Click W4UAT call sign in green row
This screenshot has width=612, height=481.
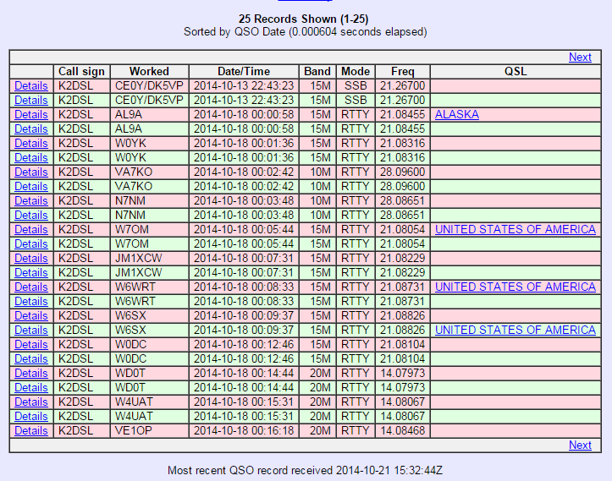150,416
